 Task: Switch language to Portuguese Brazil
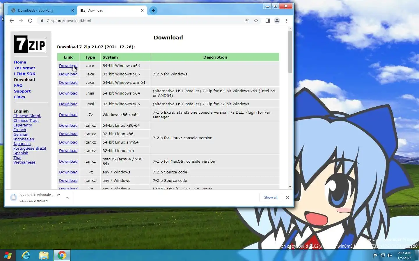coord(30,148)
